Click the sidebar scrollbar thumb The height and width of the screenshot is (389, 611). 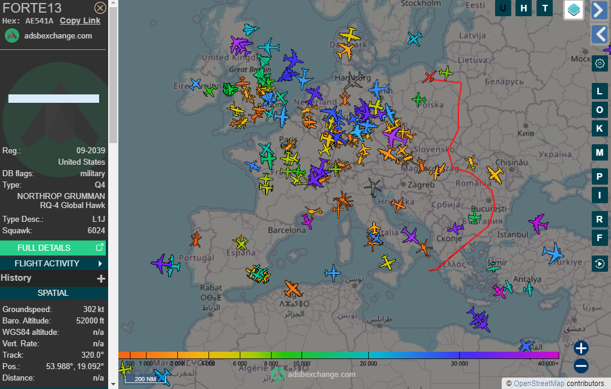(x=113, y=75)
